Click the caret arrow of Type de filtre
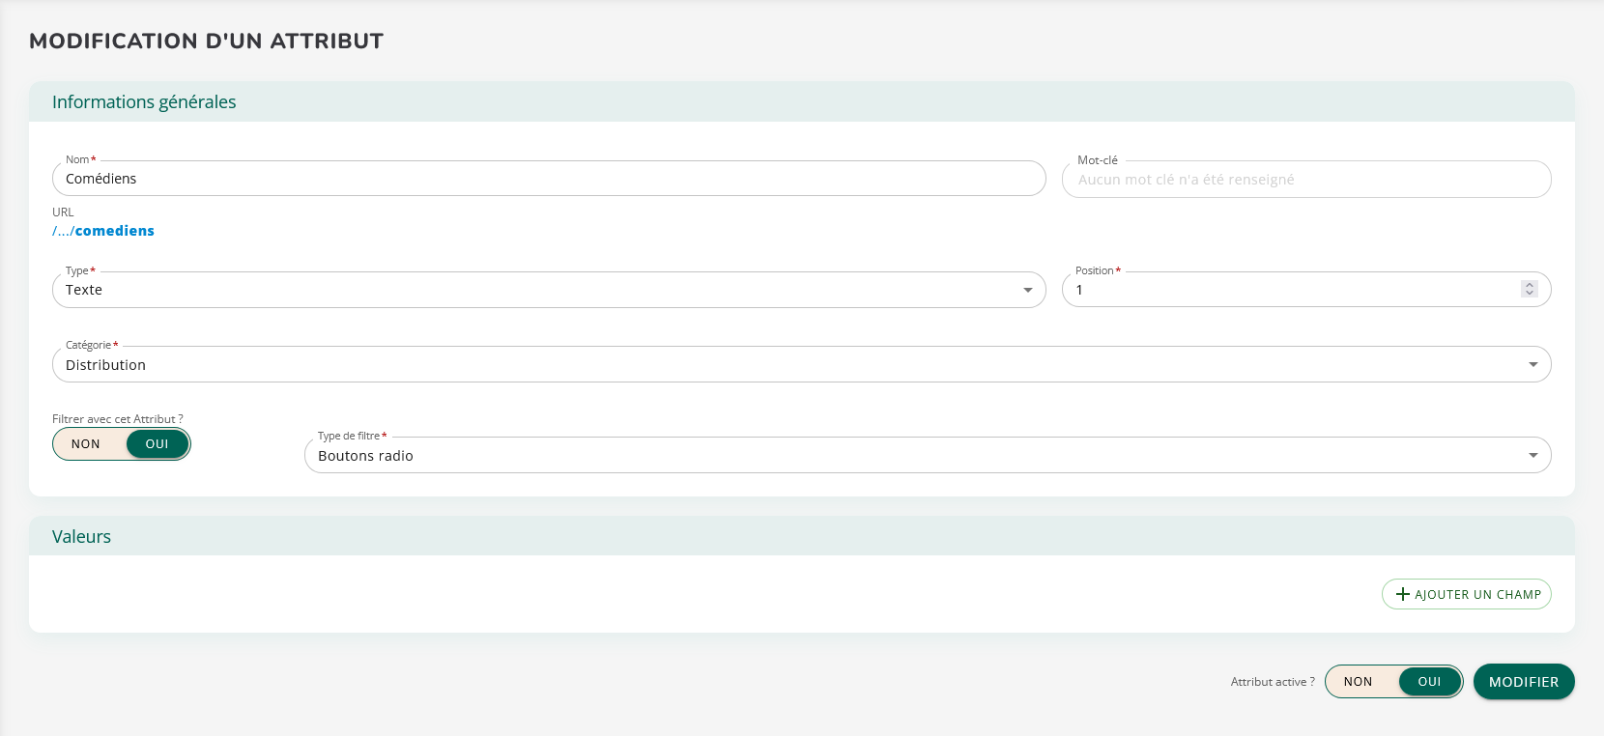The width and height of the screenshot is (1604, 736). point(1532,456)
